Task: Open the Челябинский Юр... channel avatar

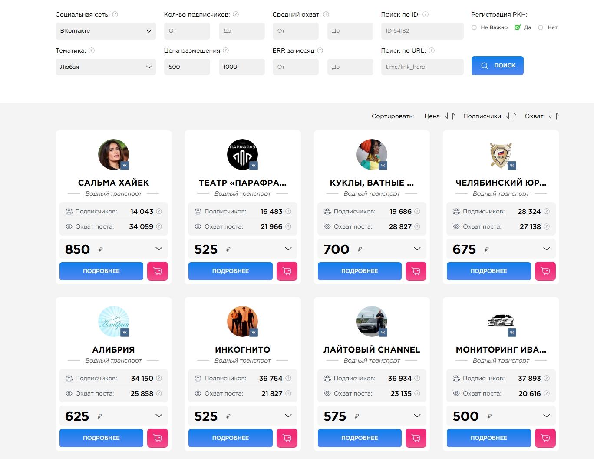Action: coord(501,154)
